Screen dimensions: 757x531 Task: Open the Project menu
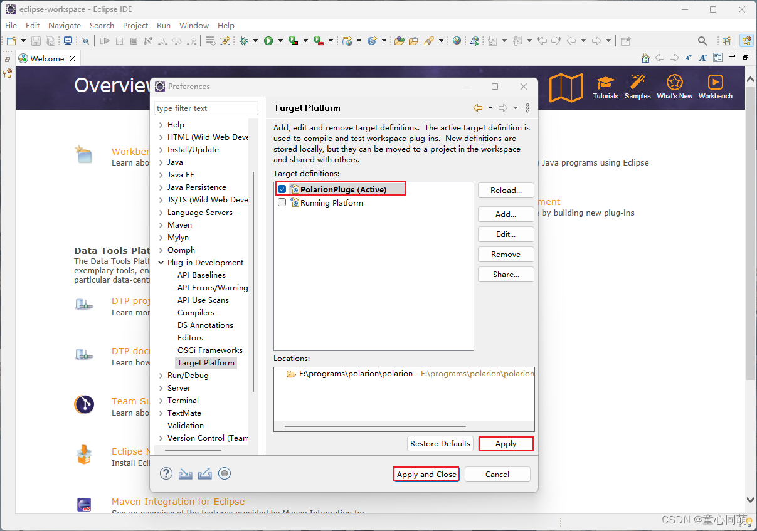click(135, 25)
